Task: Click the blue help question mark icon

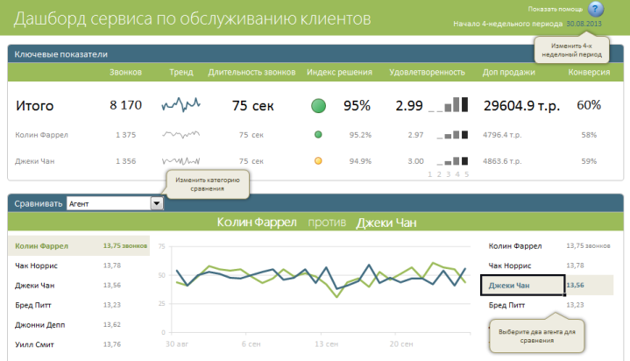Action: click(596, 9)
